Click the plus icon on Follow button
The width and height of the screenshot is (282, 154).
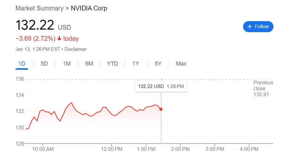click(x=250, y=27)
